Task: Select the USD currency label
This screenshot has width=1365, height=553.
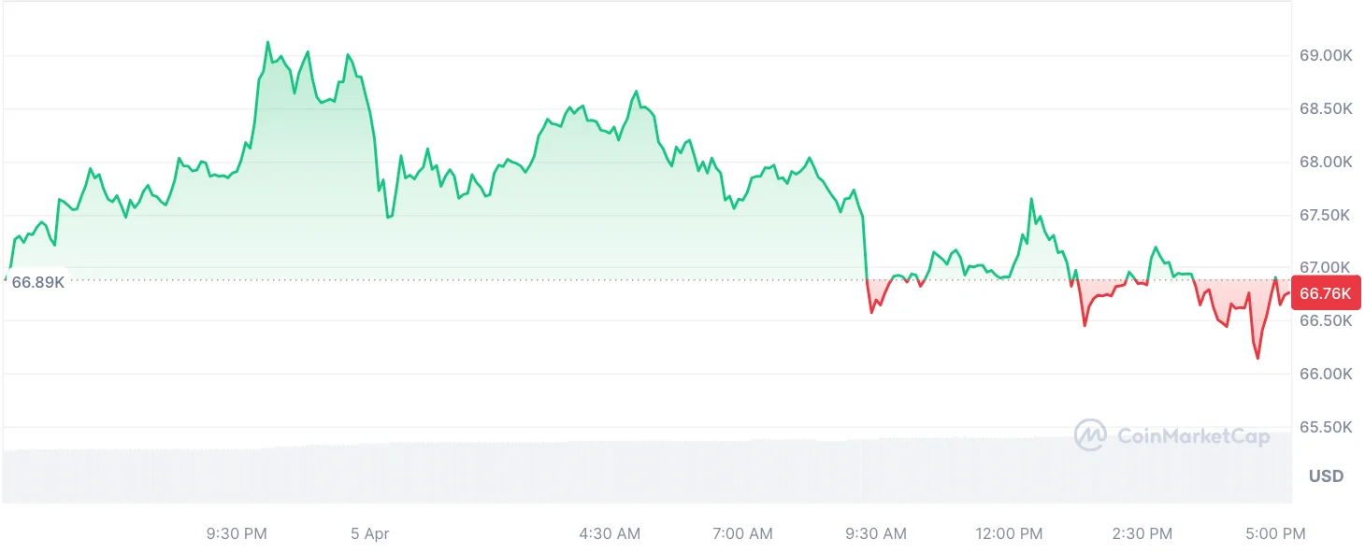Action: pos(1326,476)
